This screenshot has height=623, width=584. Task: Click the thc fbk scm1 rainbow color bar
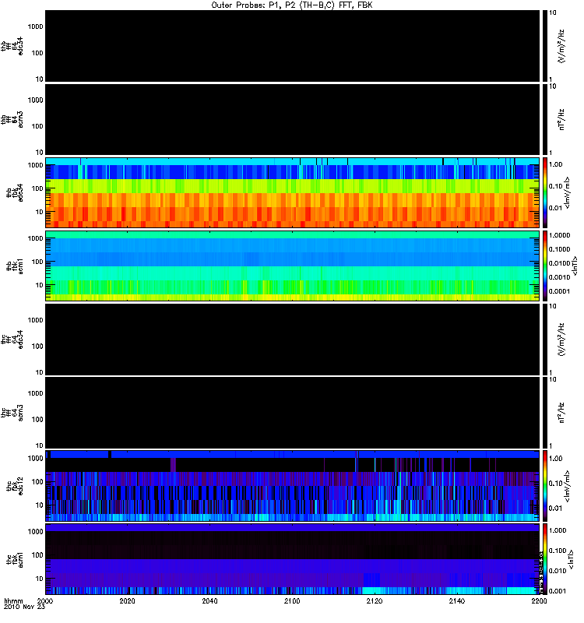tap(544, 559)
